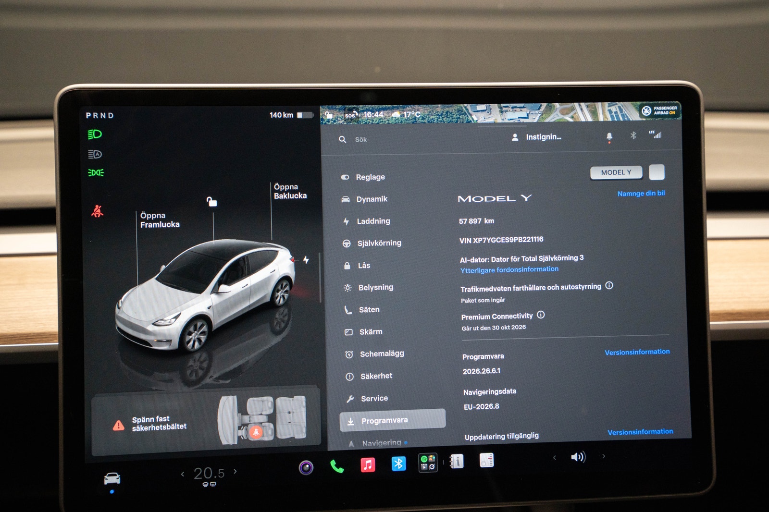This screenshot has height=512, width=769.
Task: Tap the volume speaker icon
Action: [578, 457]
